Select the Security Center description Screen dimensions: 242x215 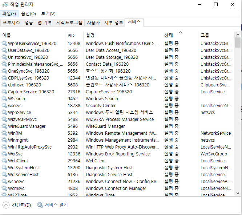(101, 105)
